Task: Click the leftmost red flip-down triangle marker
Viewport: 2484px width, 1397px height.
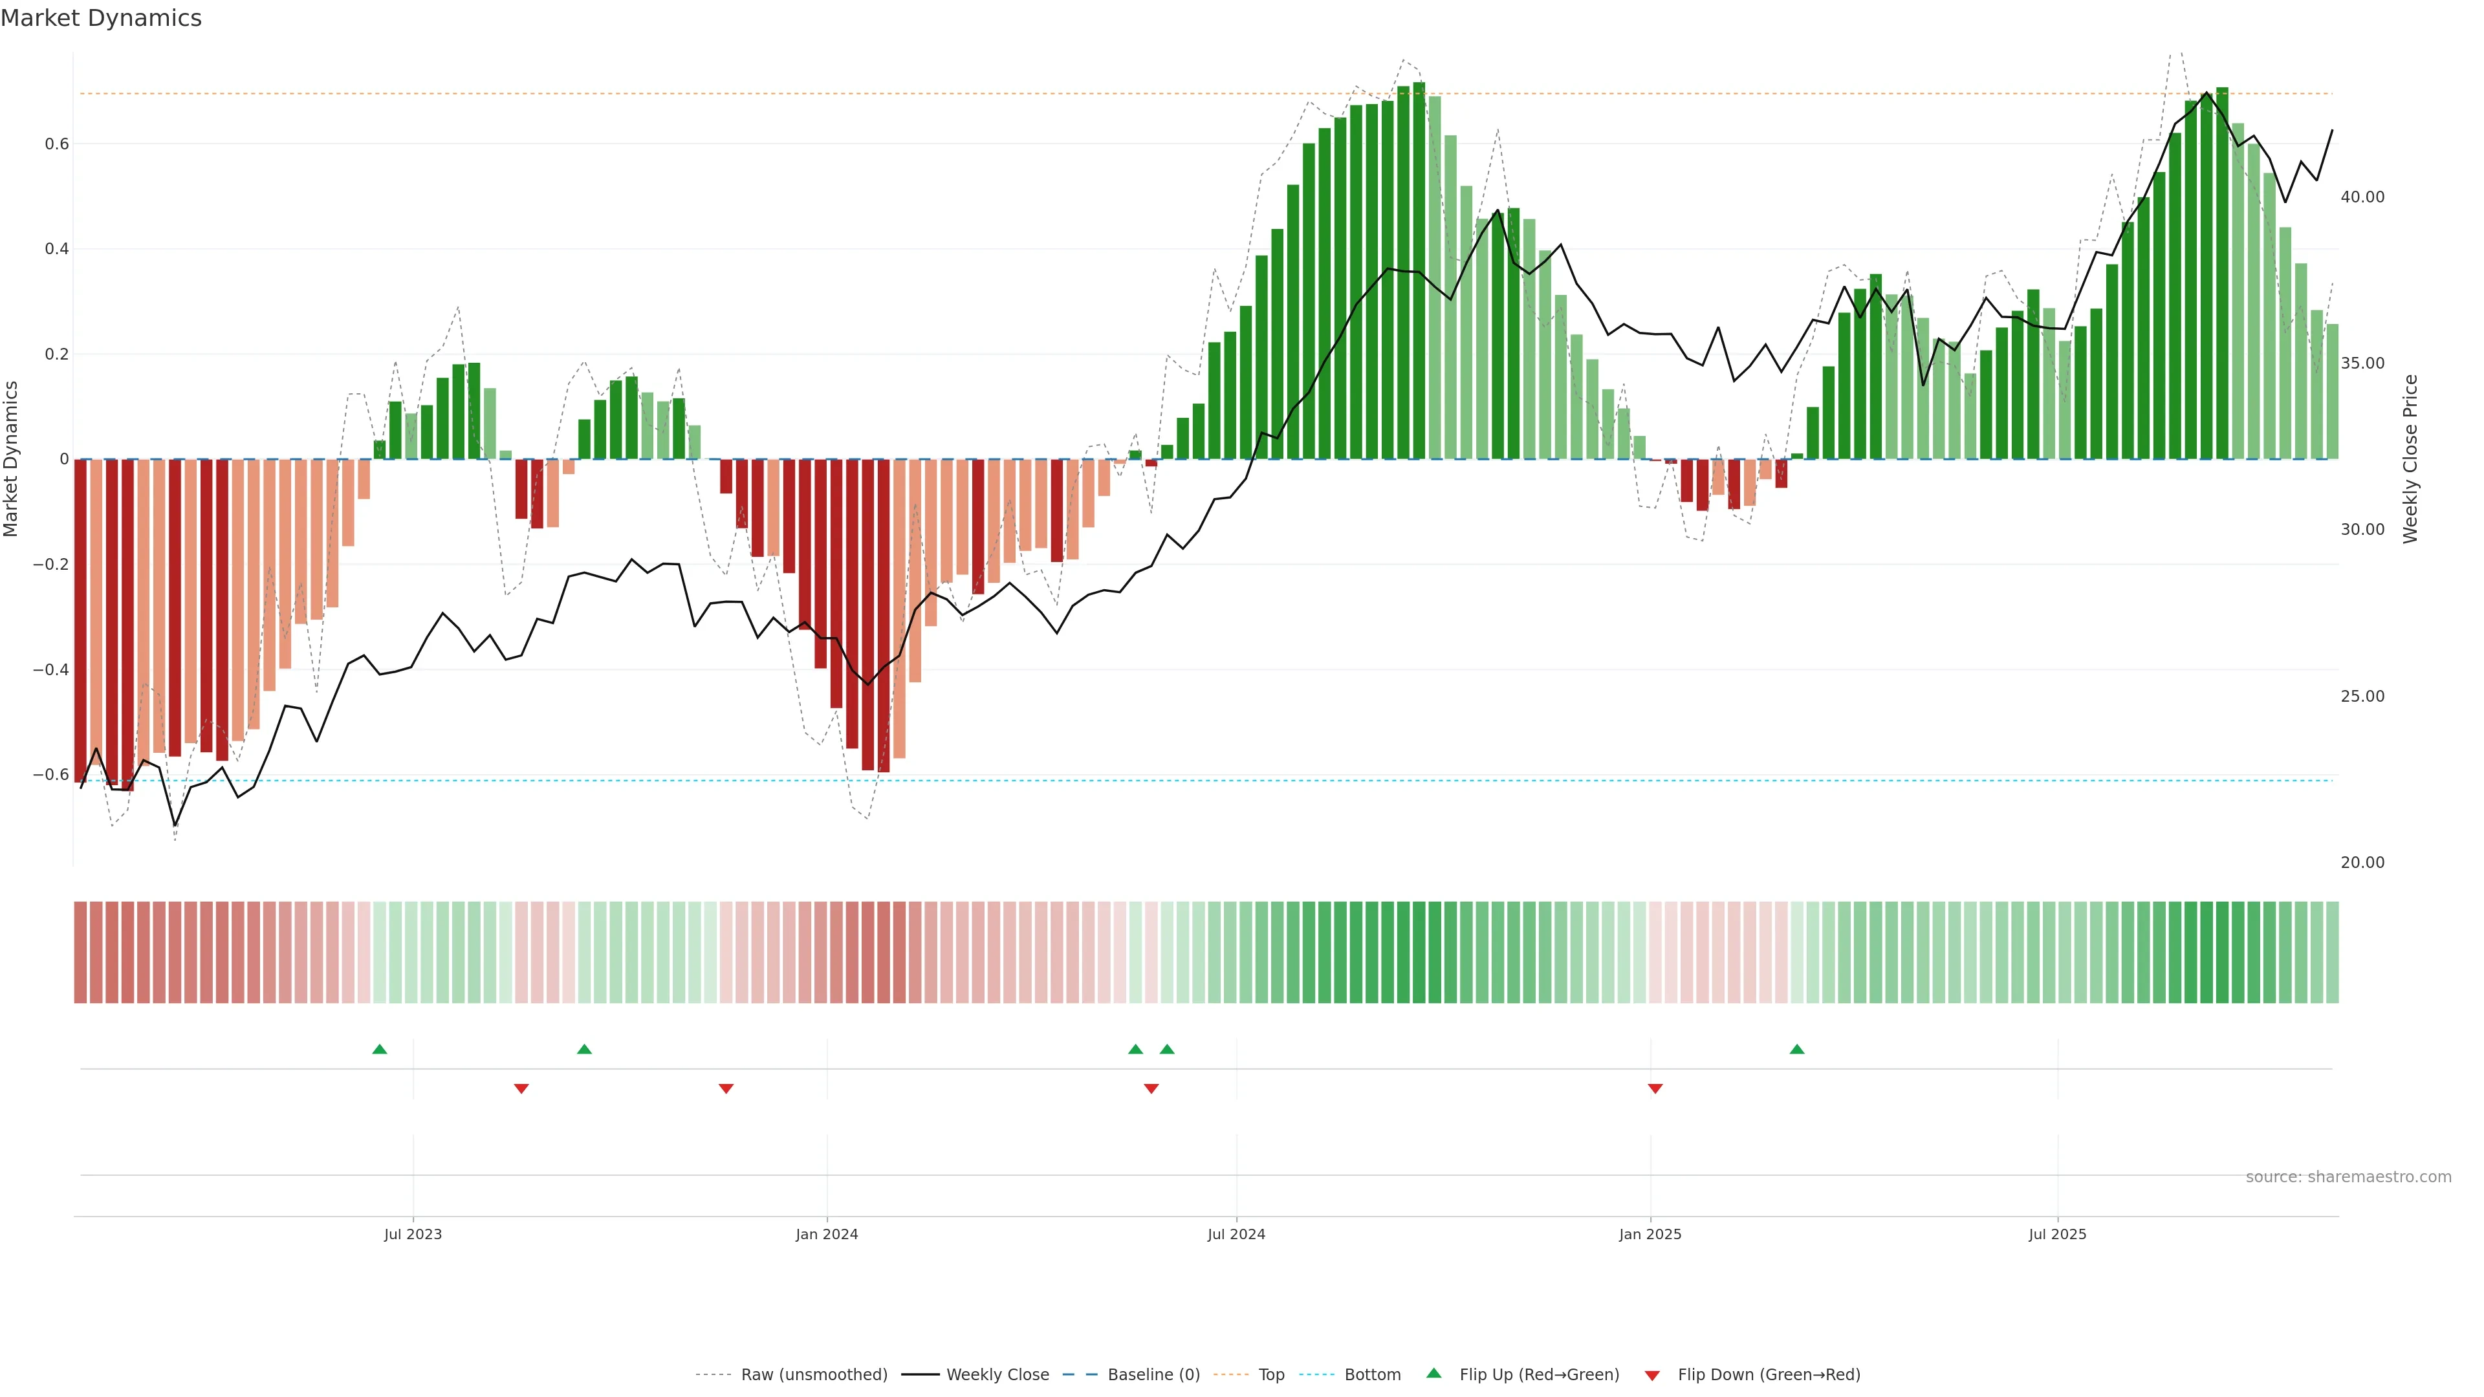Action: [x=521, y=1088]
